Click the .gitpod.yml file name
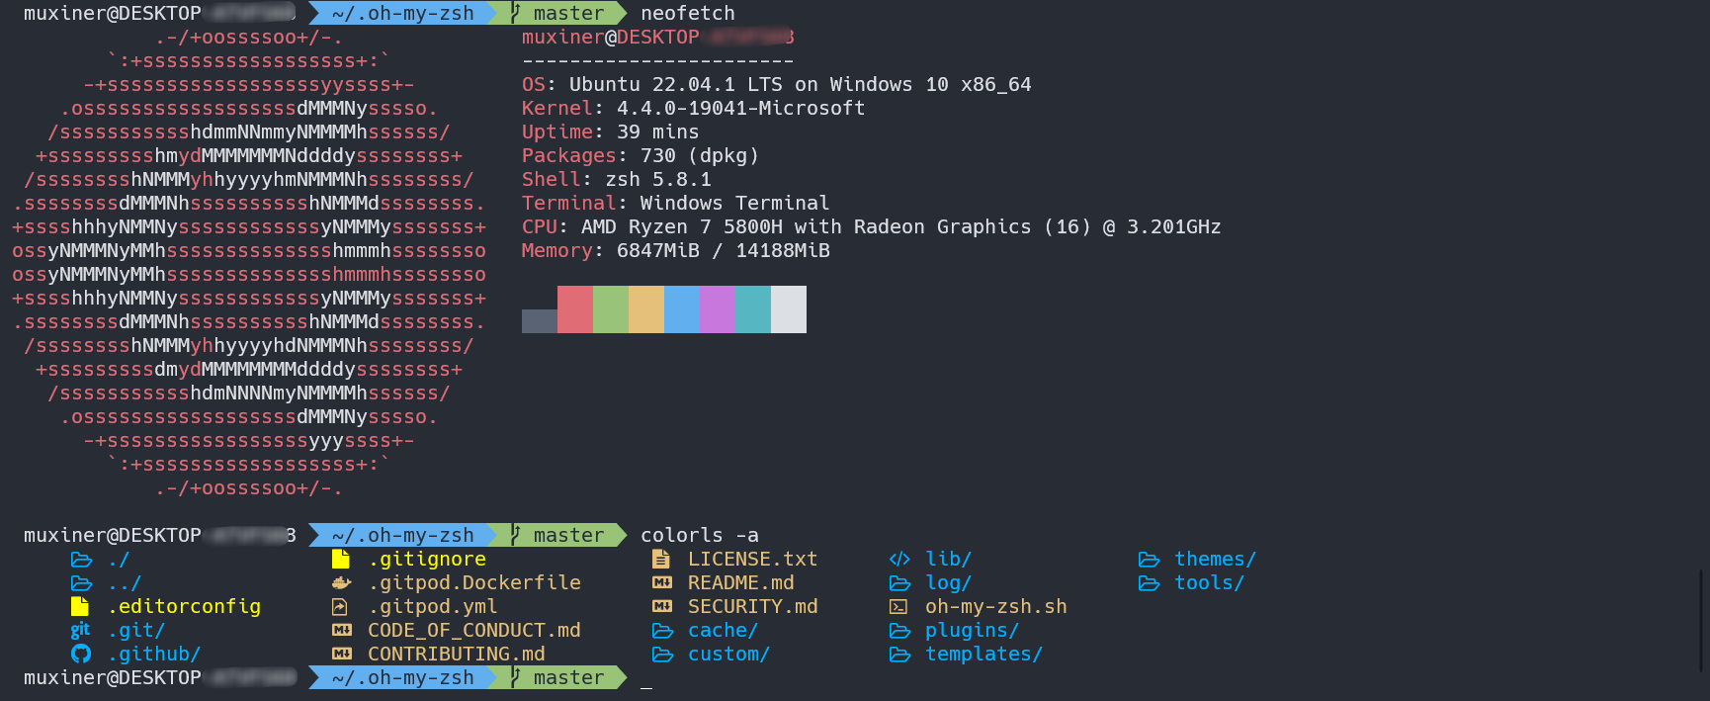The image size is (1710, 701). click(x=433, y=607)
